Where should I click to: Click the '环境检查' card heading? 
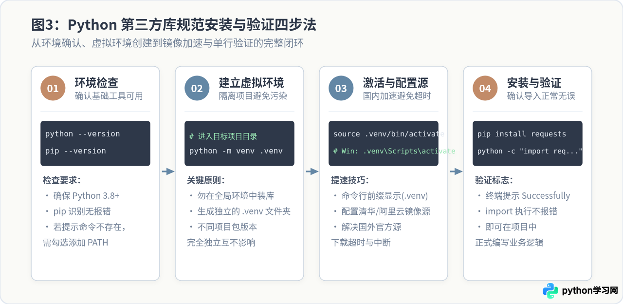tap(96, 82)
